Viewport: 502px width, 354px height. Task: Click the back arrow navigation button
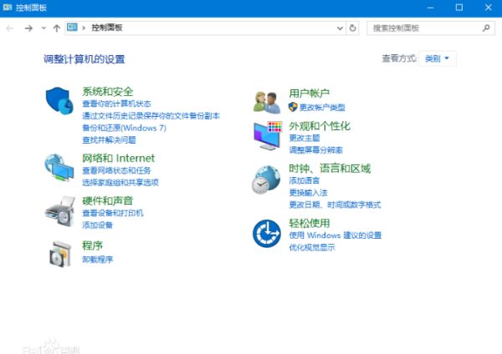pos(10,28)
